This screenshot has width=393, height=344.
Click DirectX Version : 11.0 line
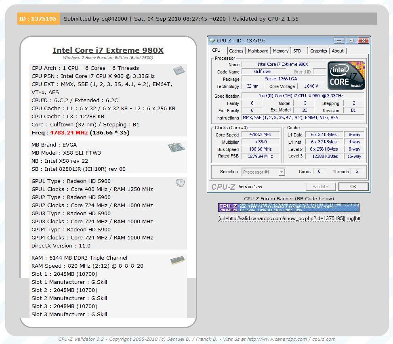point(61,246)
